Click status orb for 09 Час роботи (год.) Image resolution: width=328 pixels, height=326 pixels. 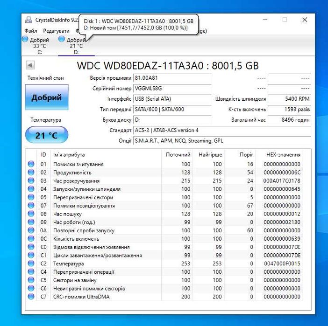(x=31, y=222)
